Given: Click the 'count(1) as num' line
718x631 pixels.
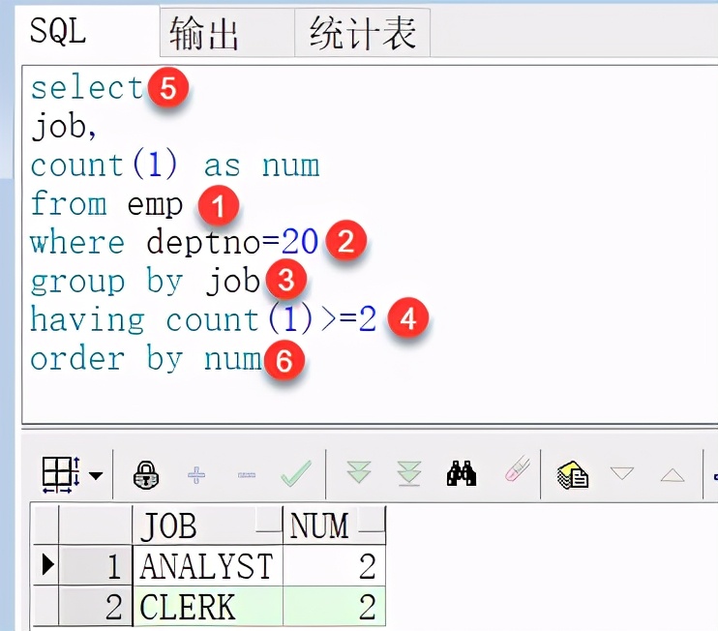Looking at the screenshot, I should click(175, 165).
